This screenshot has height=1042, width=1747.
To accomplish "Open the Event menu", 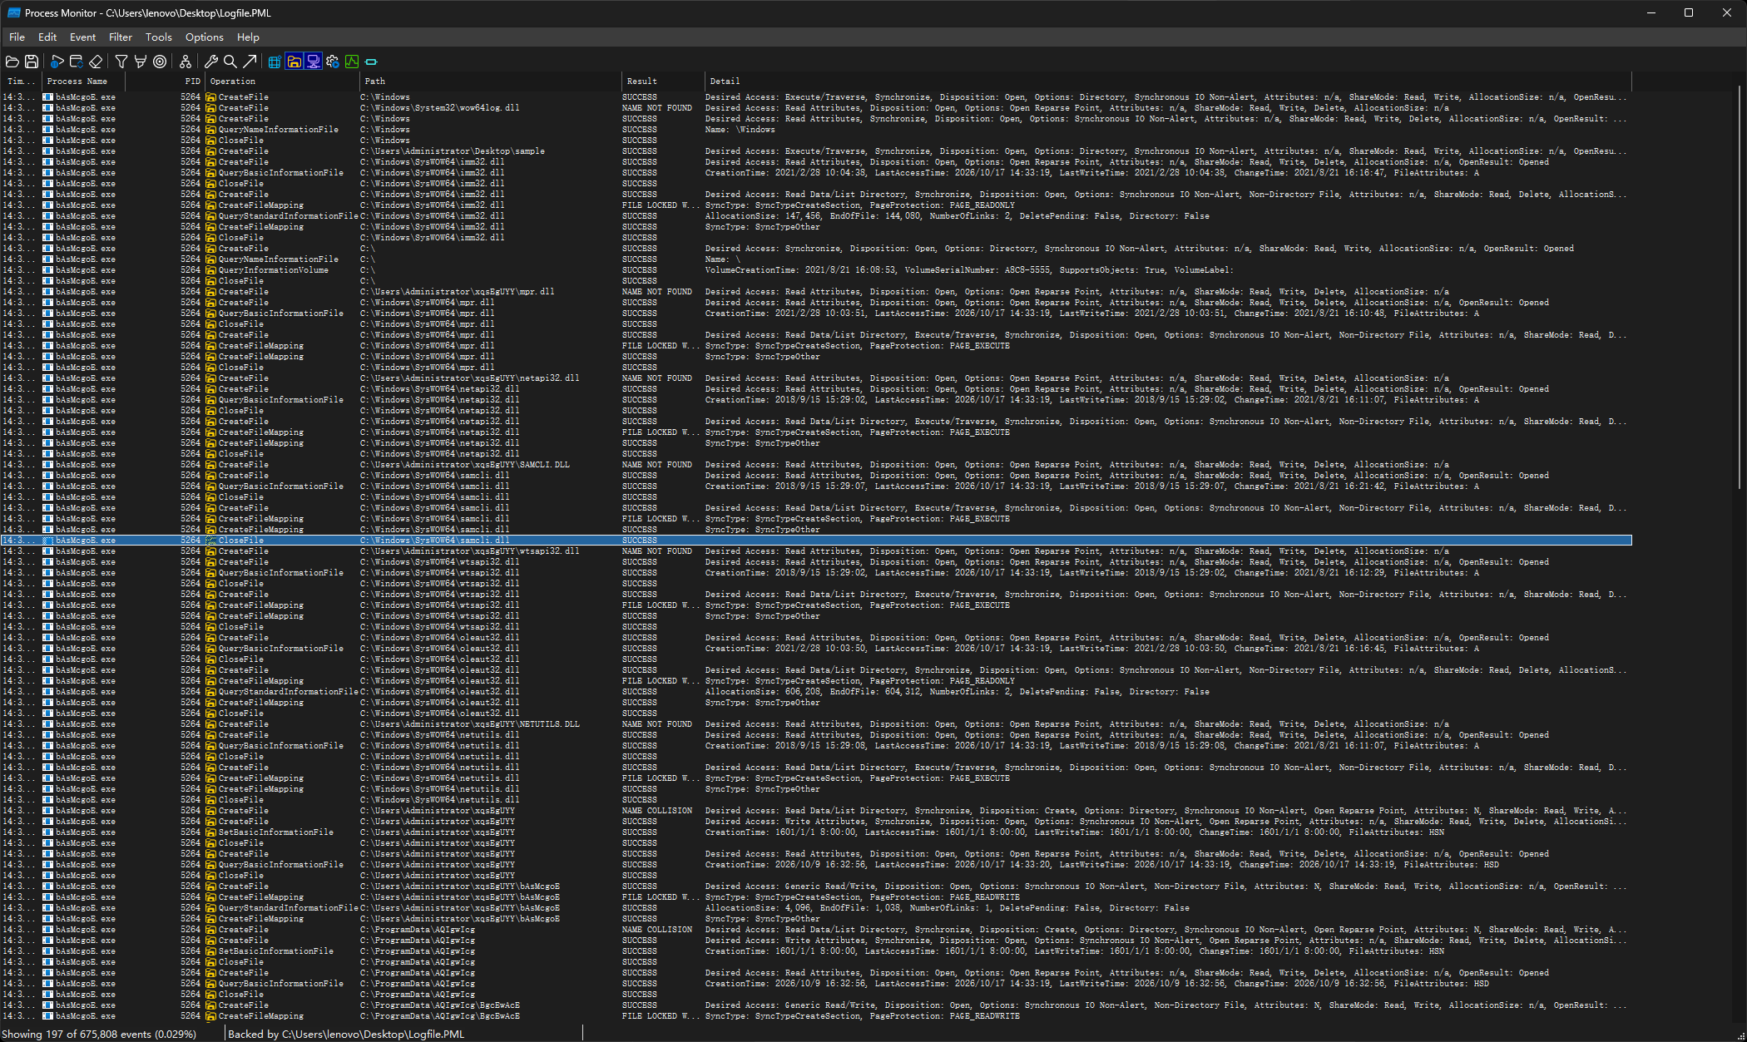I will tap(82, 37).
